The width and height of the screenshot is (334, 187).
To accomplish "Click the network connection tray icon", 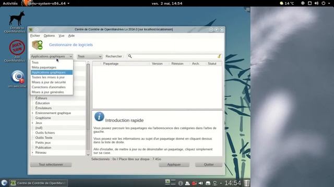I will tap(215, 183).
